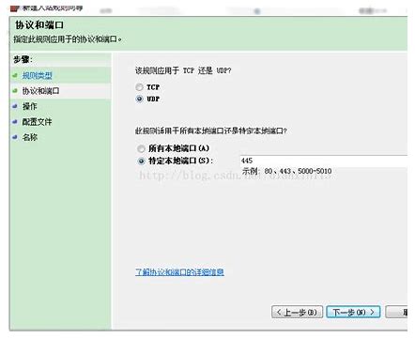Click the green bullet beside 规则类型

point(15,75)
